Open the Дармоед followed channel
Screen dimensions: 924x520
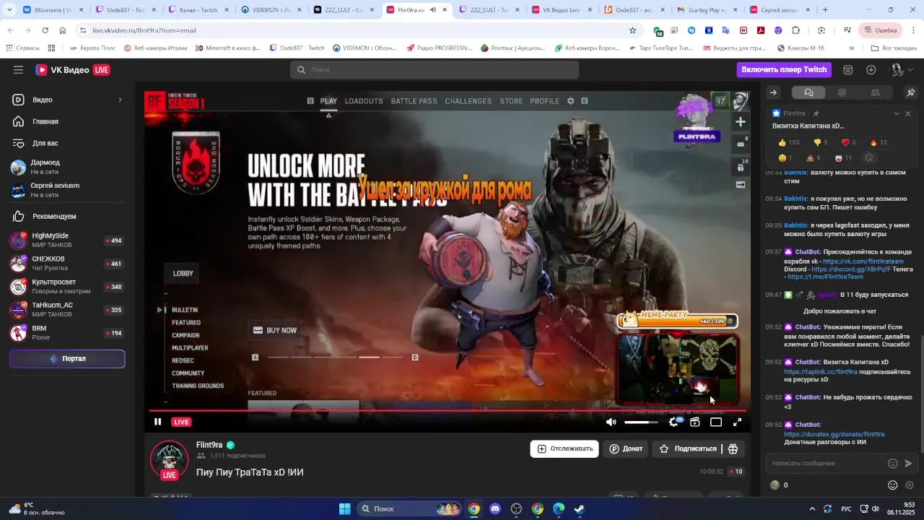[67, 167]
